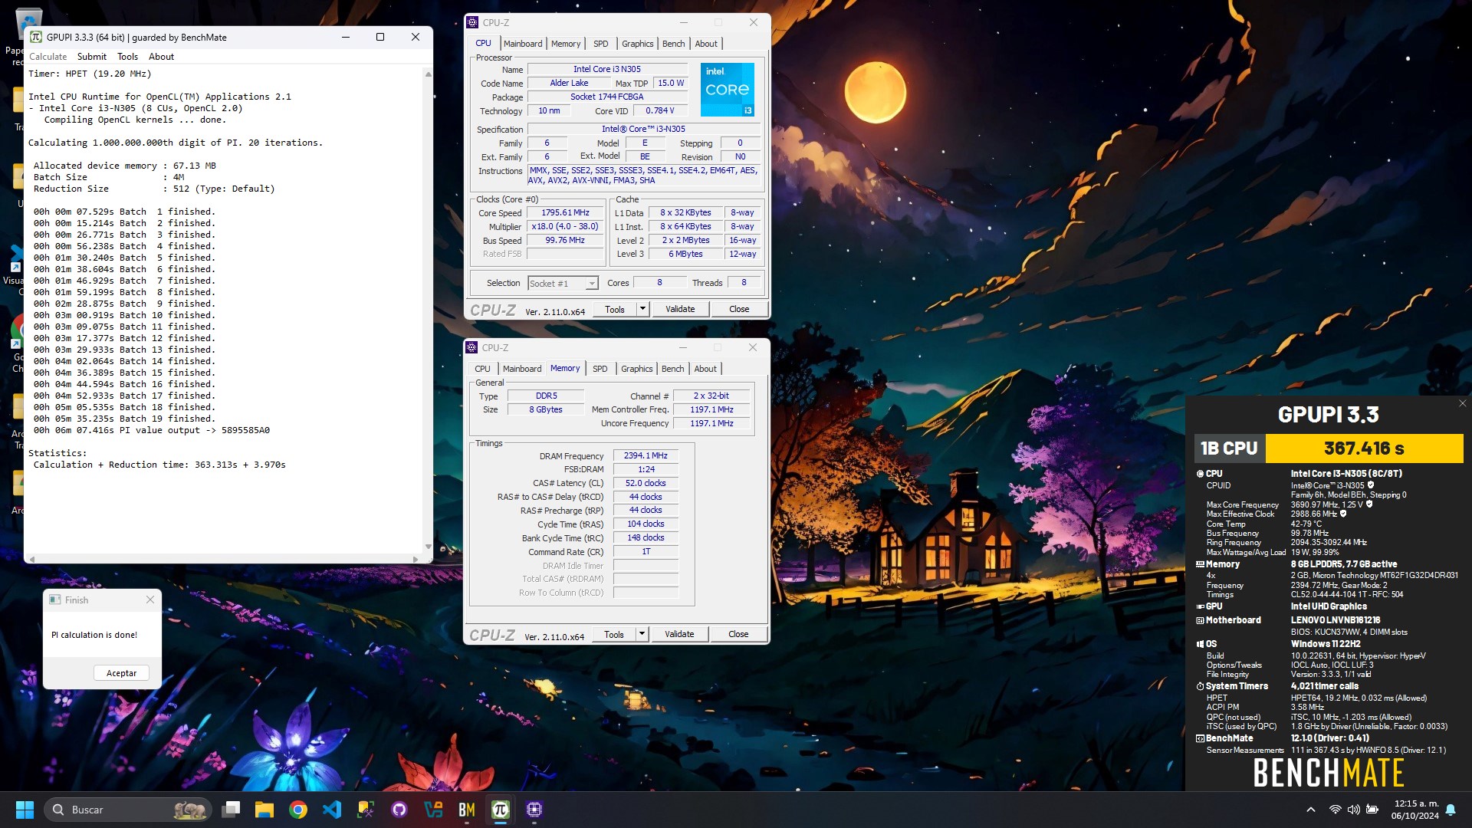1472x828 pixels.
Task: Click the BenchMate section icon near the version number
Action: pos(1200,738)
